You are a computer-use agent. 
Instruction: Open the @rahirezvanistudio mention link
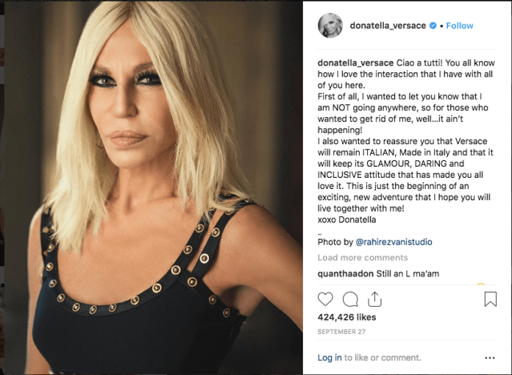(x=393, y=242)
